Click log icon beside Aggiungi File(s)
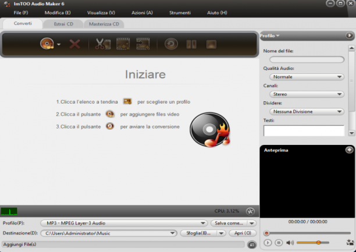Screen dimensions: 356x252 252,244
